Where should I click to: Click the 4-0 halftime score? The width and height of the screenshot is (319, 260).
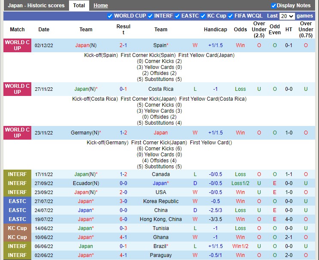point(289,219)
